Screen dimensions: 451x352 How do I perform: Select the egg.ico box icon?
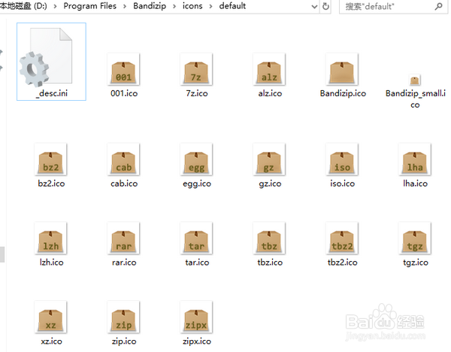tap(196, 159)
